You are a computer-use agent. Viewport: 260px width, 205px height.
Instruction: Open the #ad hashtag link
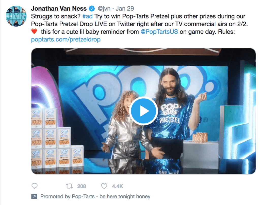(x=87, y=16)
